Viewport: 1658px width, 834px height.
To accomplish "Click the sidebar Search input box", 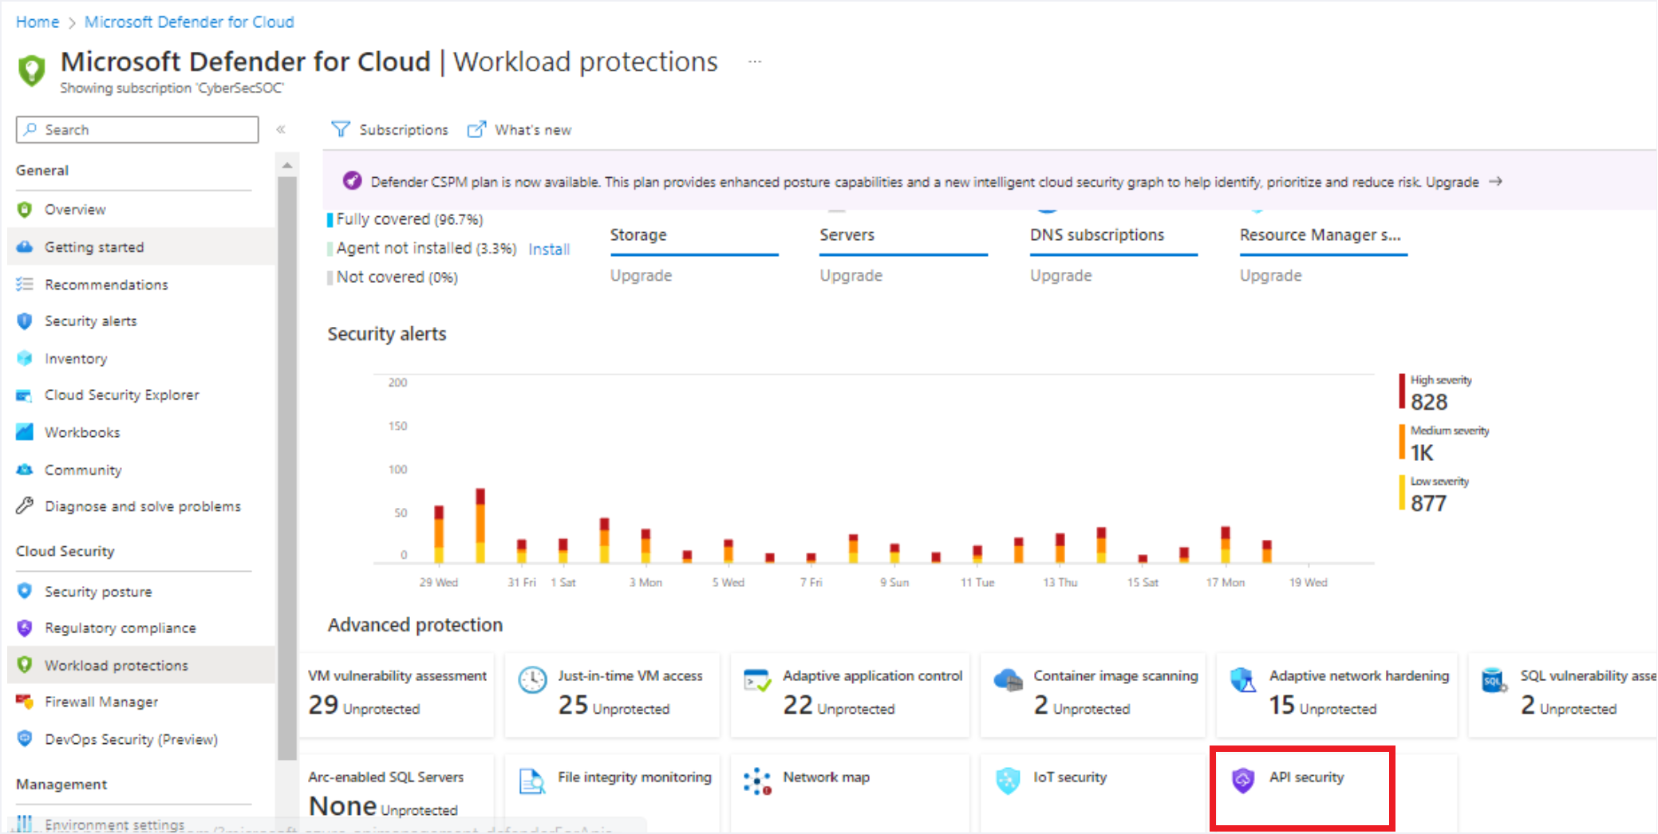I will coord(137,130).
